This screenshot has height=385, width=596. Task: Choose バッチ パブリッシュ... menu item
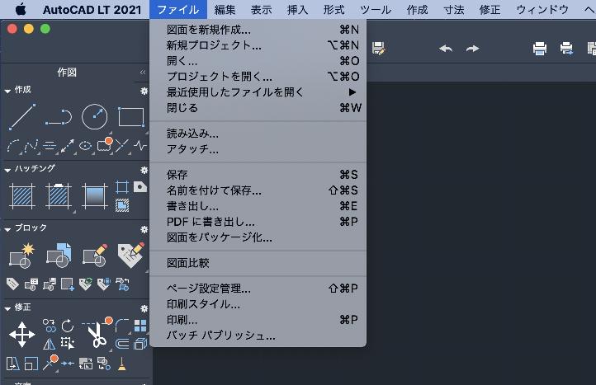click(x=258, y=336)
